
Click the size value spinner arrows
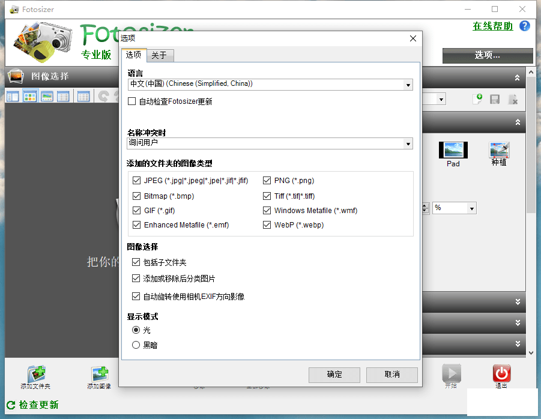426,208
